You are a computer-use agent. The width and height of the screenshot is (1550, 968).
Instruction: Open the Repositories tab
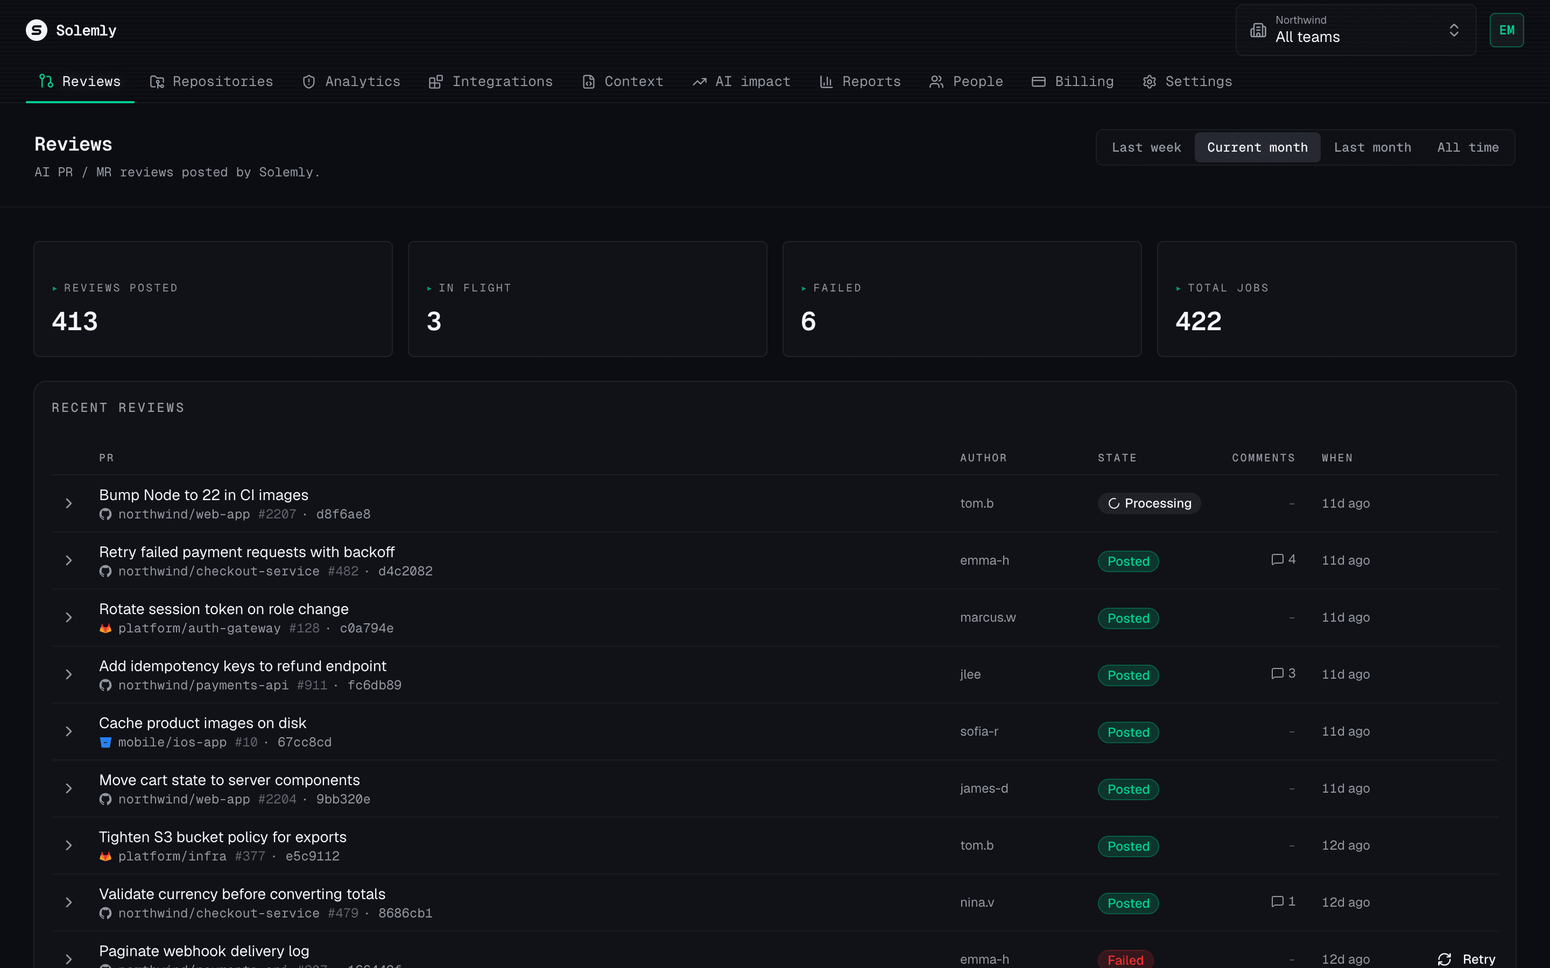coord(212,81)
